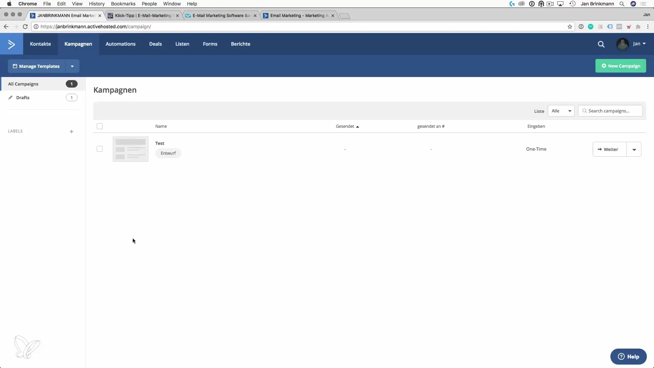Bookmark page with star icon
The image size is (654, 368).
570,27
